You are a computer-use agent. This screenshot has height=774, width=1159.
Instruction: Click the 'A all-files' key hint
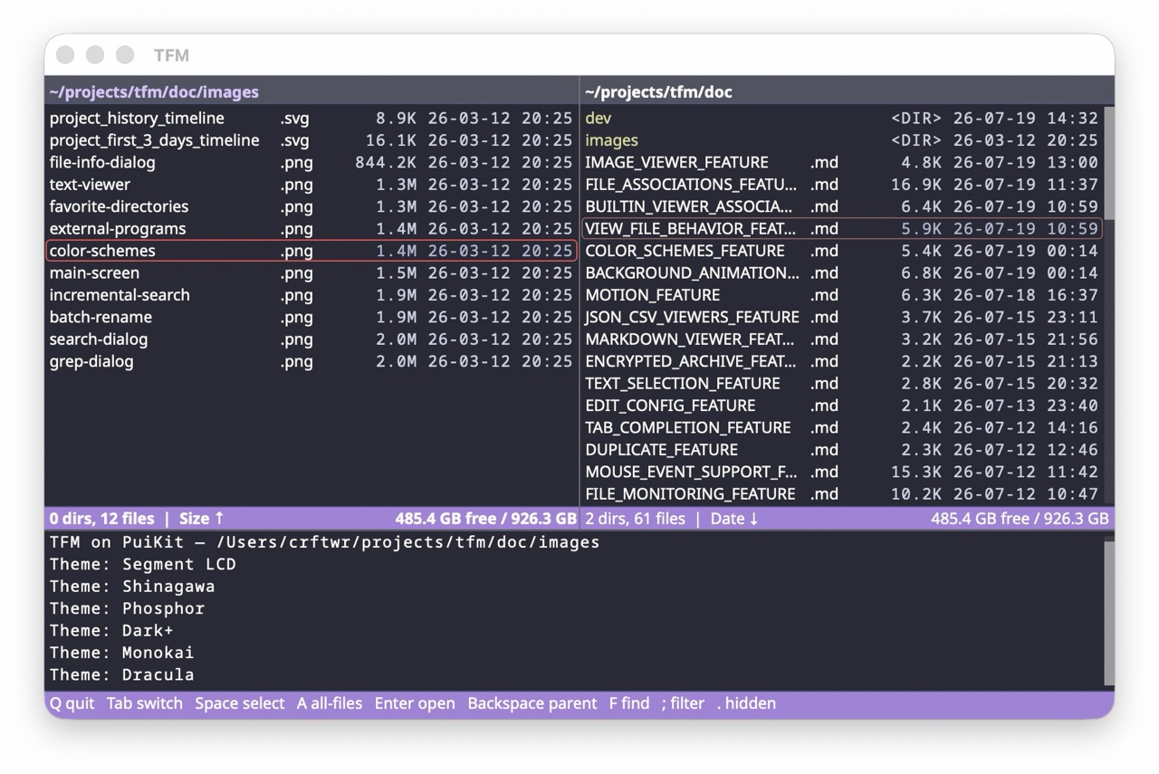pos(330,703)
